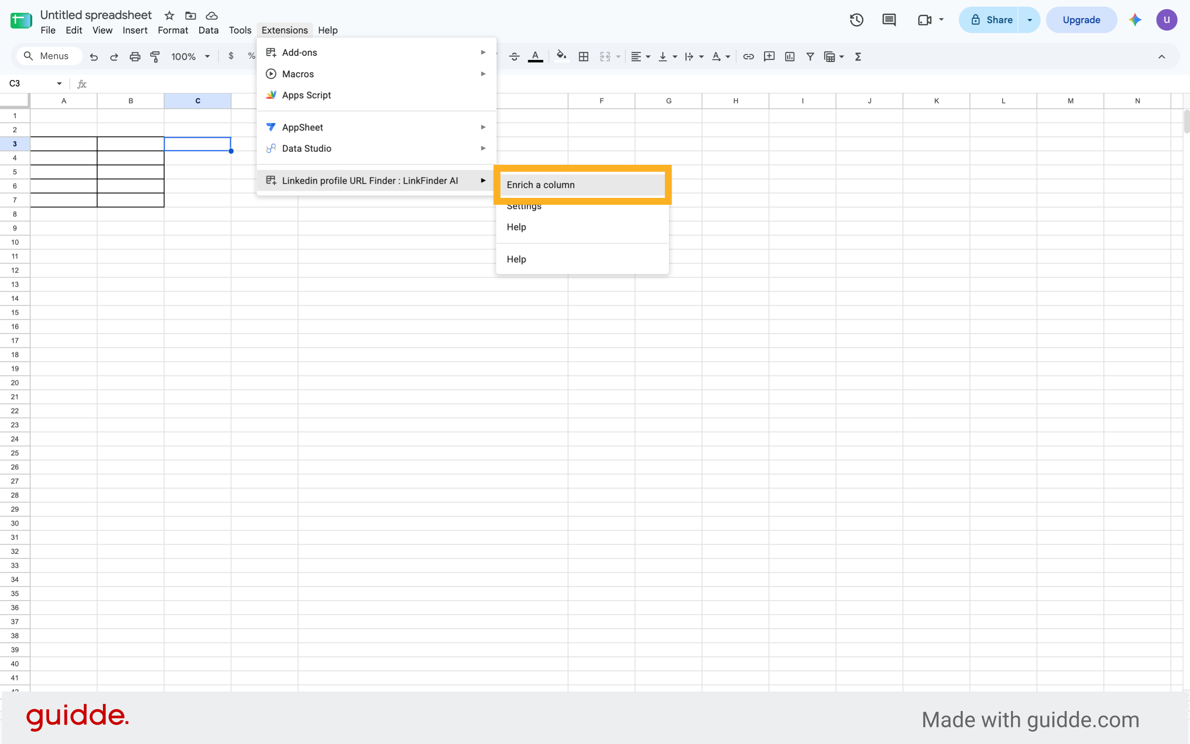Open the Functions sigma icon
The width and height of the screenshot is (1190, 744).
[858, 57]
